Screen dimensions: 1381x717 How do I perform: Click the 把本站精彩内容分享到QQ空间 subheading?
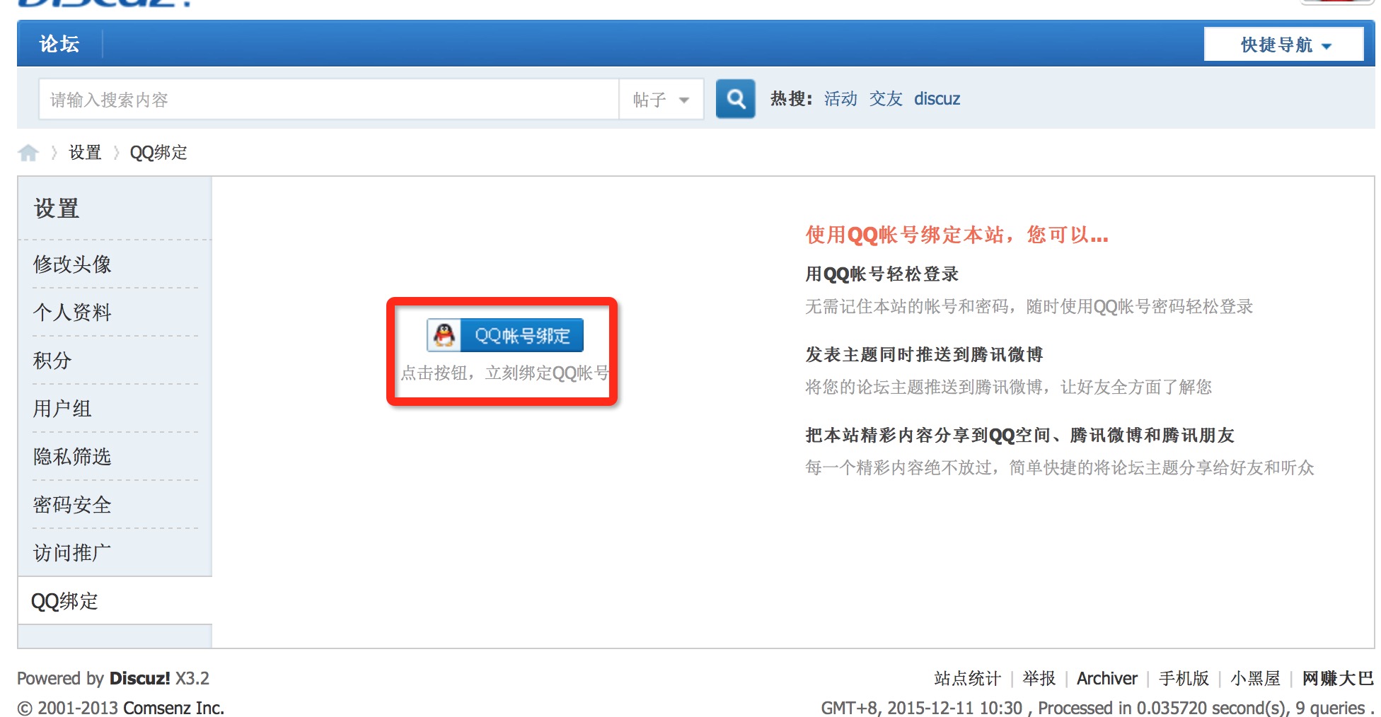pos(1020,436)
